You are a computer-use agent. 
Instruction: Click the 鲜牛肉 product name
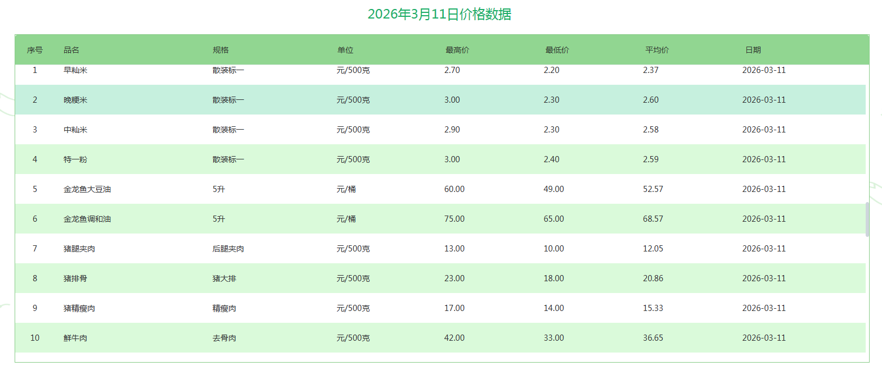click(x=75, y=338)
